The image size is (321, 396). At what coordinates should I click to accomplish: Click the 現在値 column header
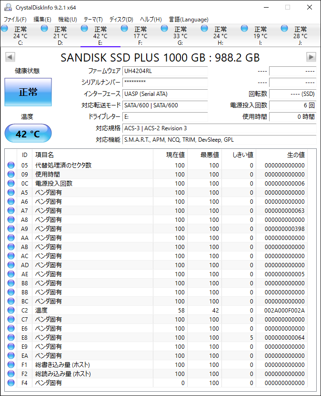coord(171,155)
